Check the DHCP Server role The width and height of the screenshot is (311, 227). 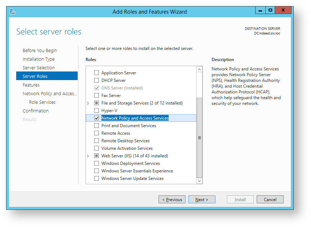pos(96,80)
